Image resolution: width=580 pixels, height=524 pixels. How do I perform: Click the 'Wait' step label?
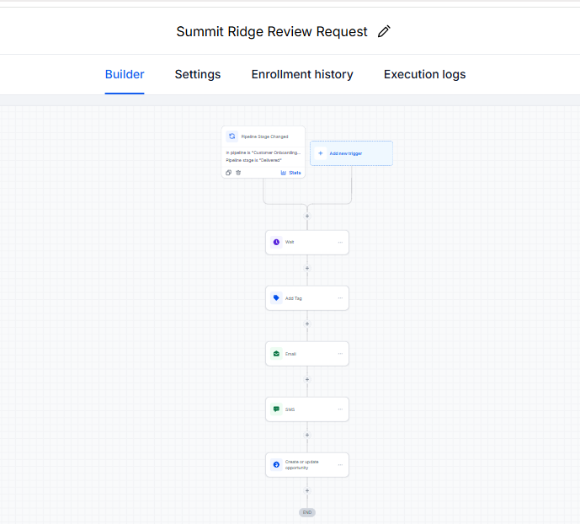coord(290,242)
